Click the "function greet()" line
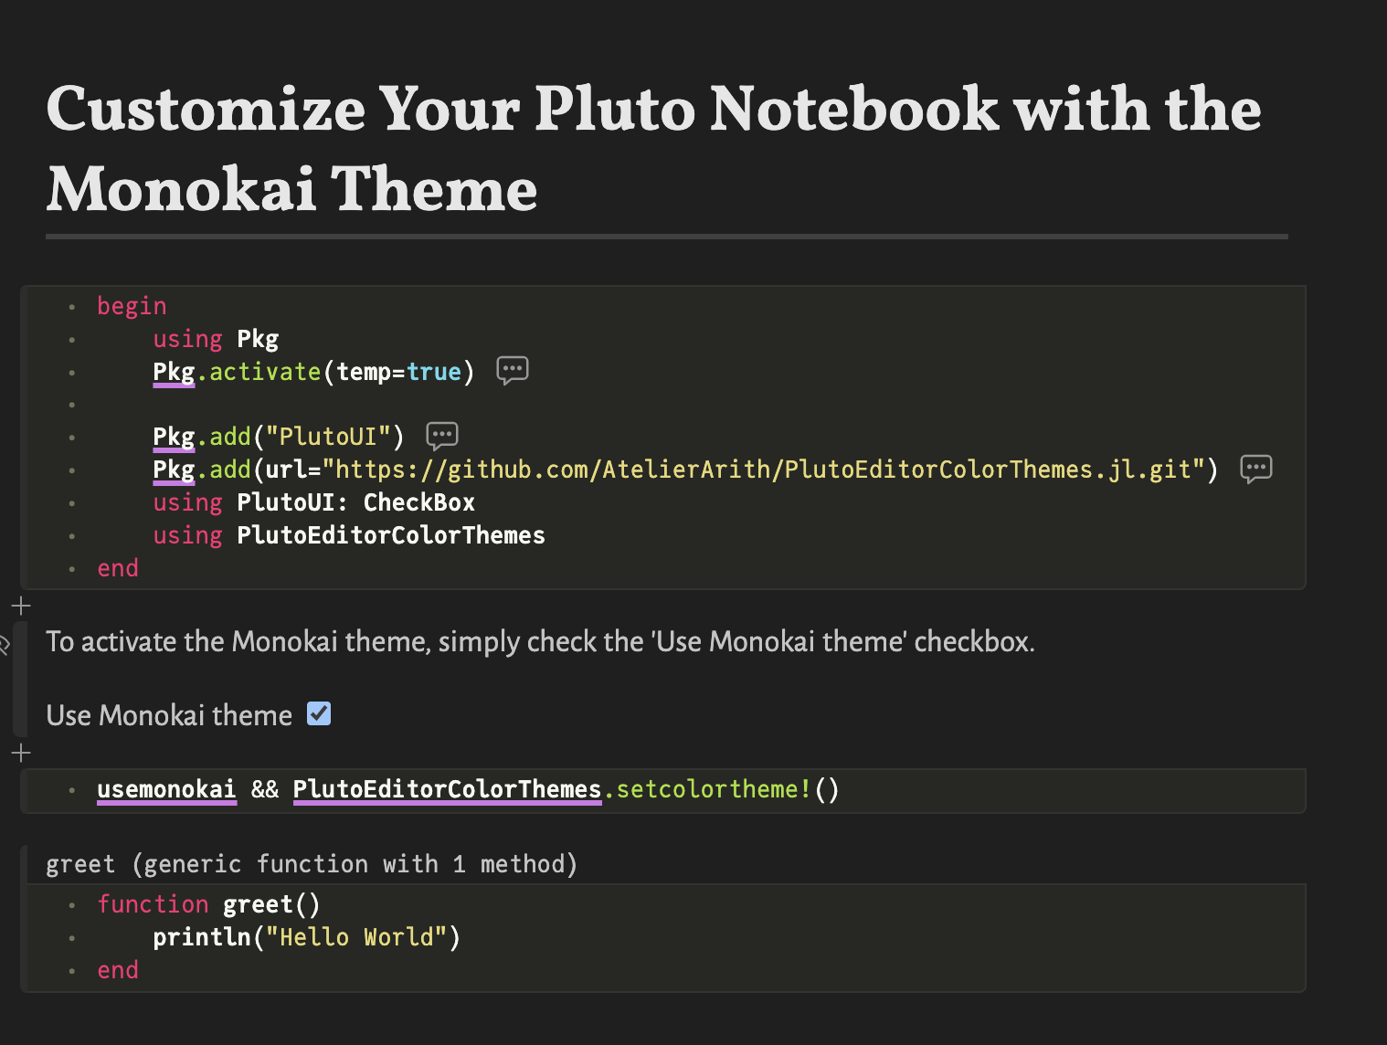 tap(209, 904)
